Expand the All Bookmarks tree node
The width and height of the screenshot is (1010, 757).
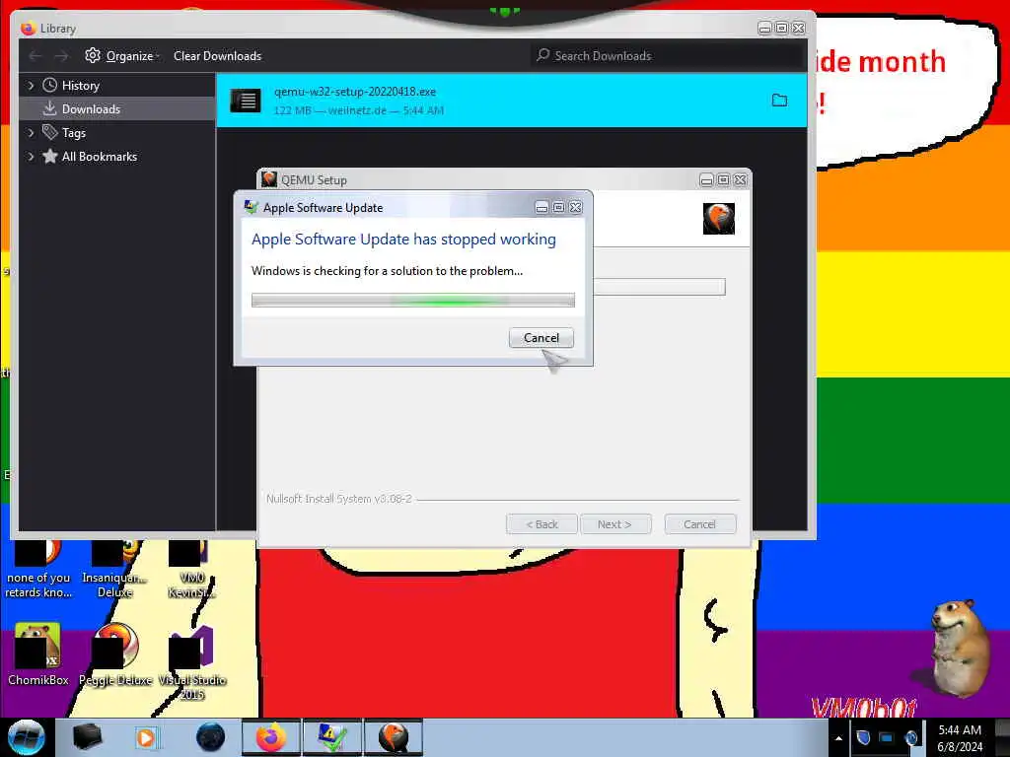(x=31, y=157)
